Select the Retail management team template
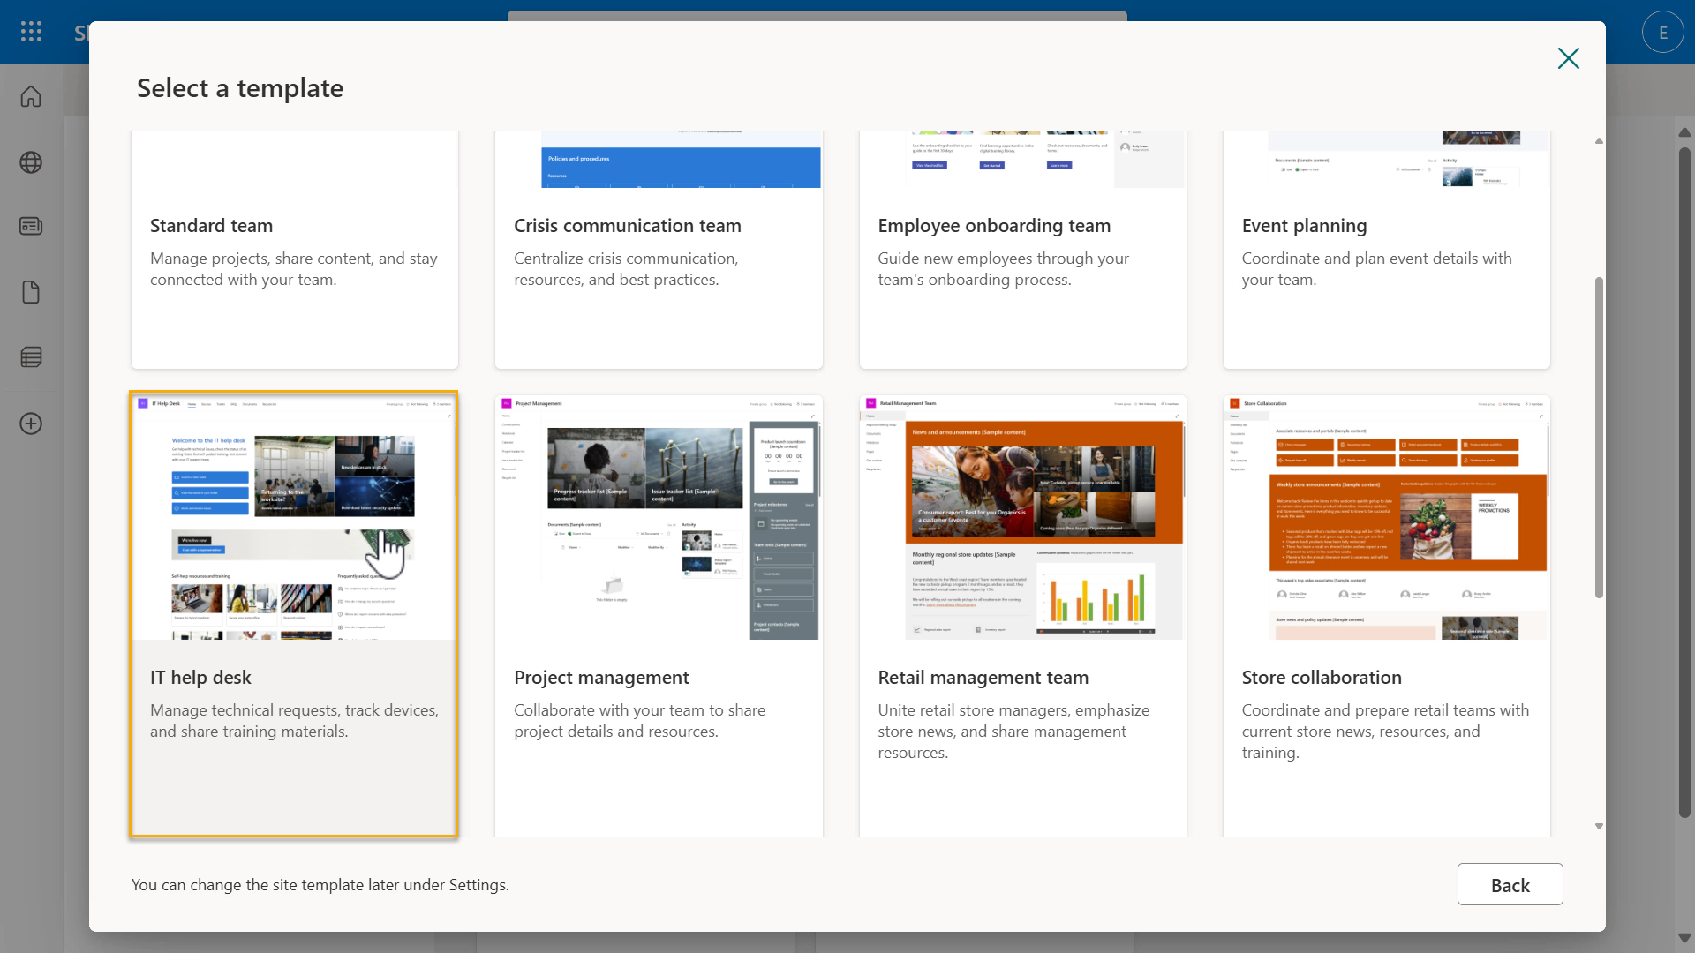Screen dimensions: 1695x953 point(1022,612)
